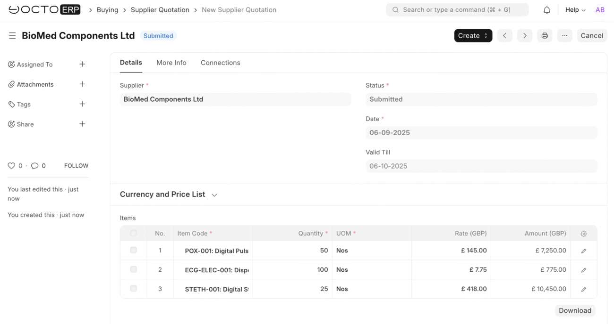Click the quantity 25 cell
This screenshot has height=324, width=614.
pyautogui.click(x=292, y=289)
